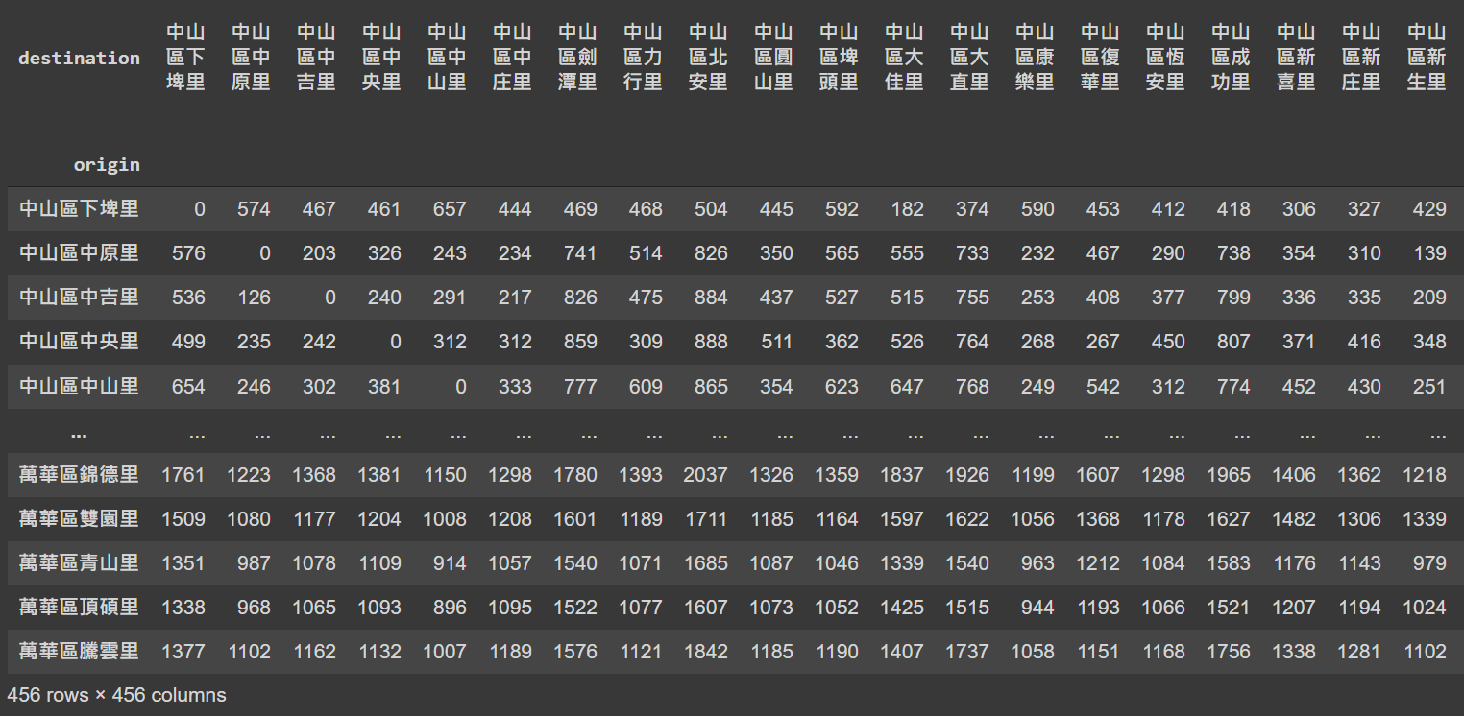Select the 中山區復華里 column header

(x=1100, y=58)
